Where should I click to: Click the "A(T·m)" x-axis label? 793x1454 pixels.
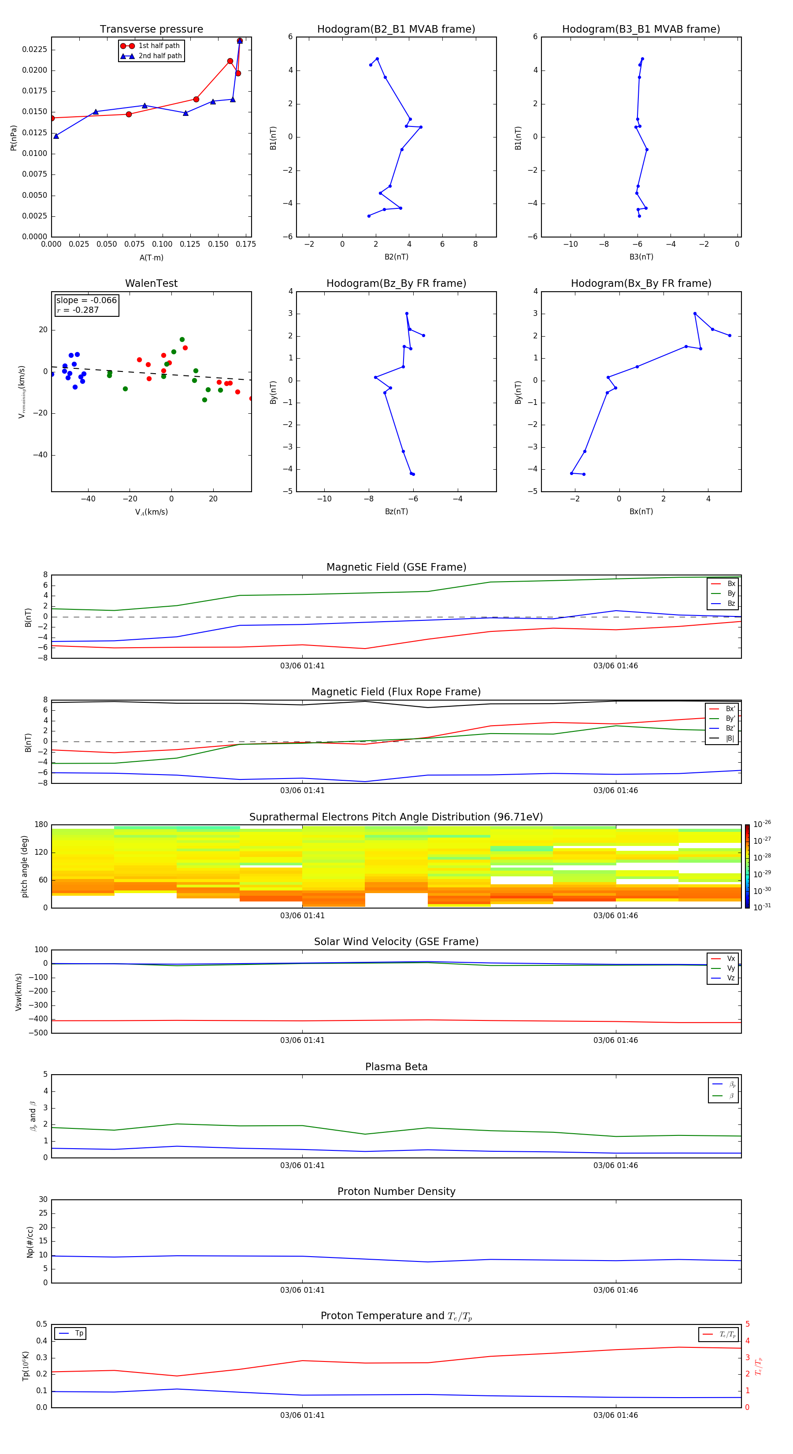pos(151,258)
